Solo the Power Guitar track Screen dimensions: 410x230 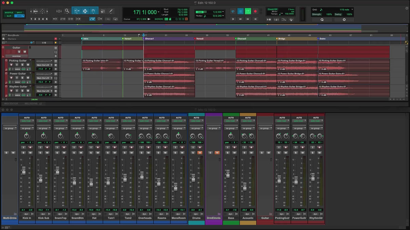[22, 78]
